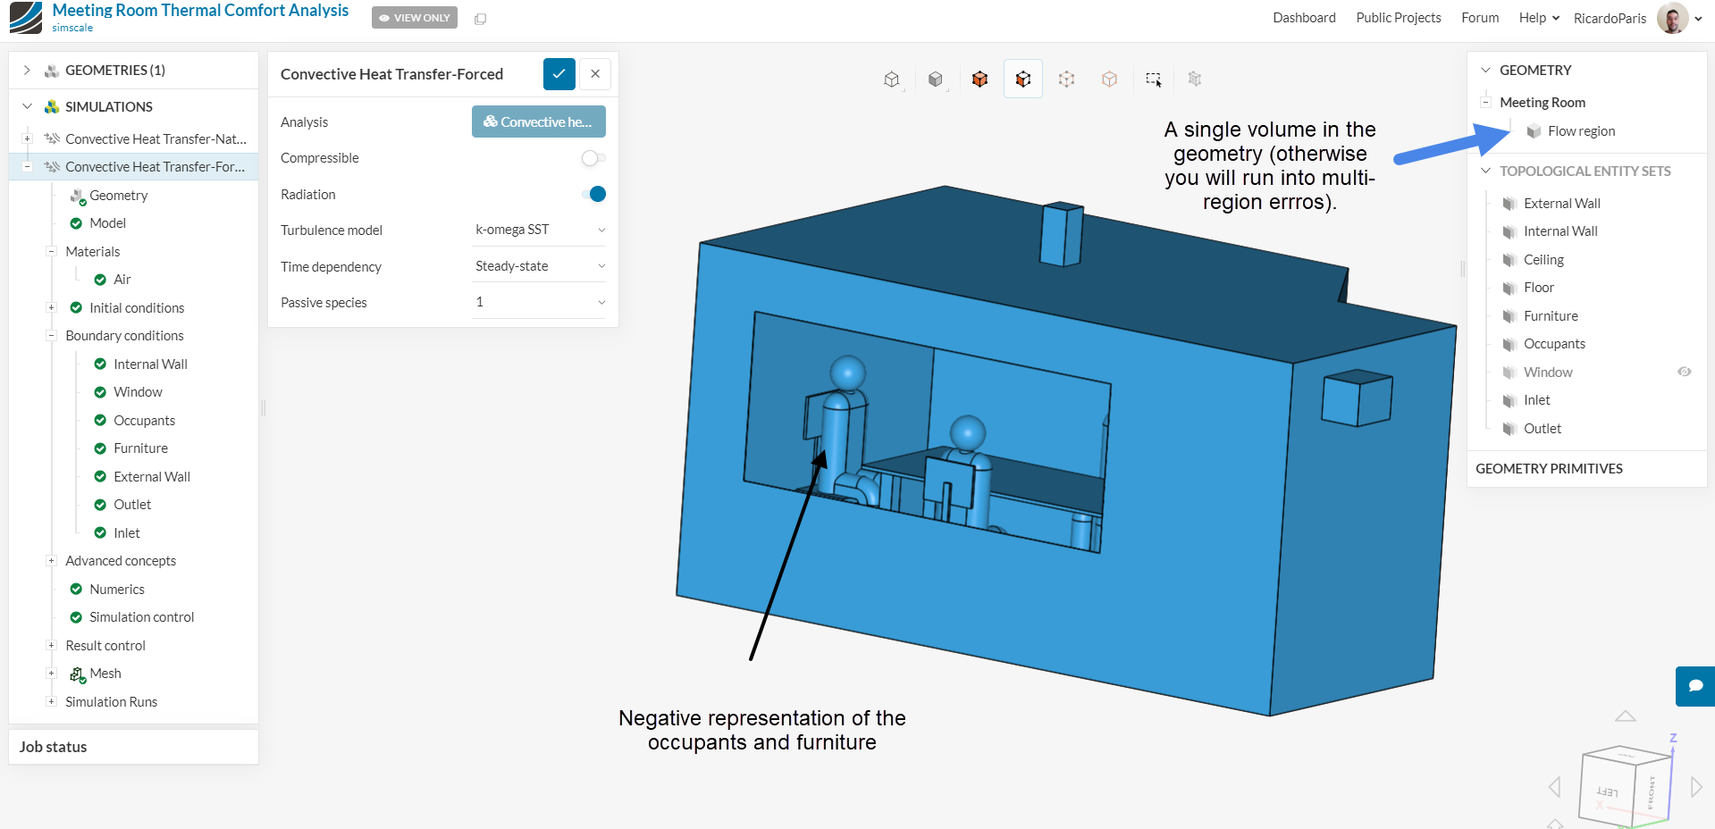Open Simulation control settings
Image resolution: width=1715 pixels, height=829 pixels.
click(x=141, y=617)
